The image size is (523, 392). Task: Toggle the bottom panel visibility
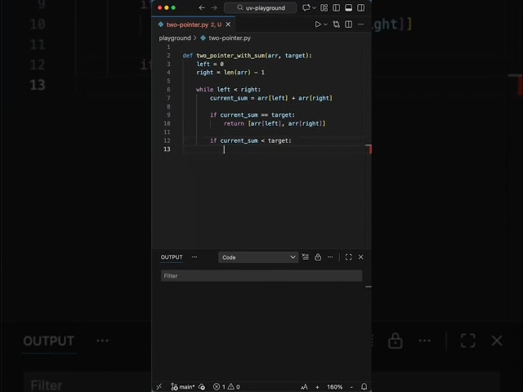[349, 7]
